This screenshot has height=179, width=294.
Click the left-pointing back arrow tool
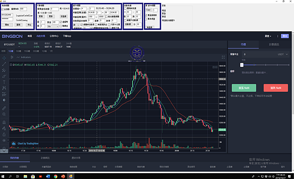4,100
